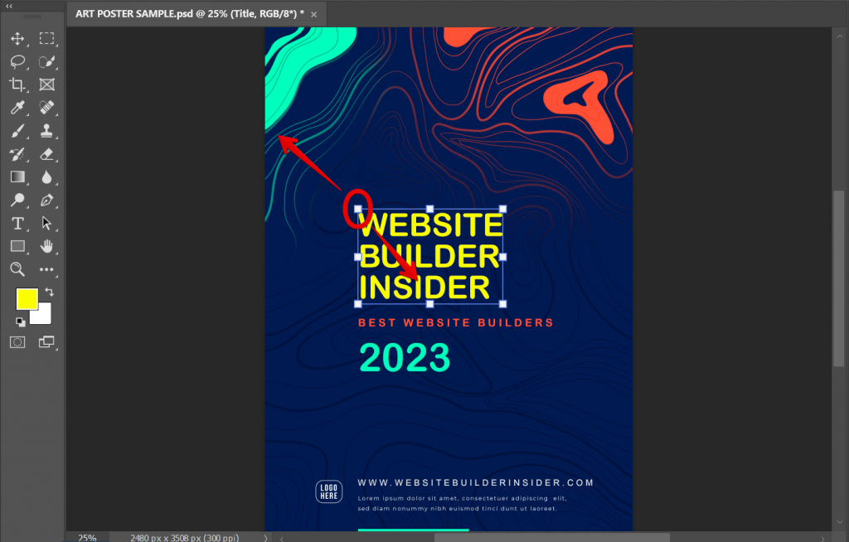Select the Clone Stamp tool

point(47,130)
